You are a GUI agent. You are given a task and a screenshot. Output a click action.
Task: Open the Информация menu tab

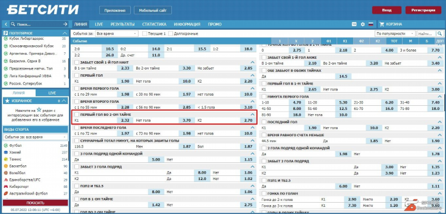click(x=187, y=24)
